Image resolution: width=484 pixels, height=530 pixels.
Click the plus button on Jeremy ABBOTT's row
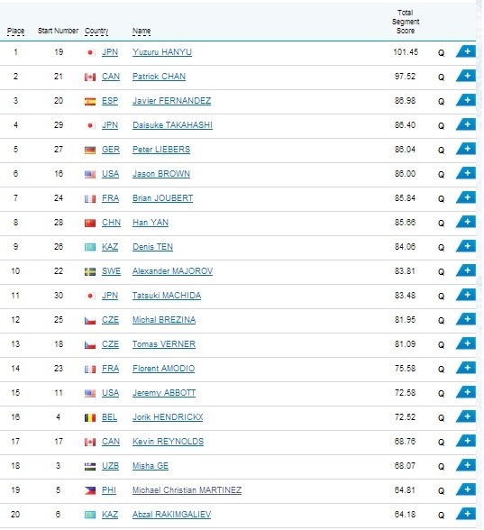(x=466, y=392)
